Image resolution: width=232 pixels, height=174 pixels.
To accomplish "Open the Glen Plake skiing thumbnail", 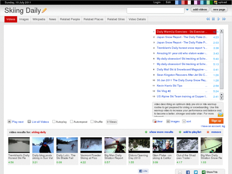I will pyautogui.click(x=163, y=145).
